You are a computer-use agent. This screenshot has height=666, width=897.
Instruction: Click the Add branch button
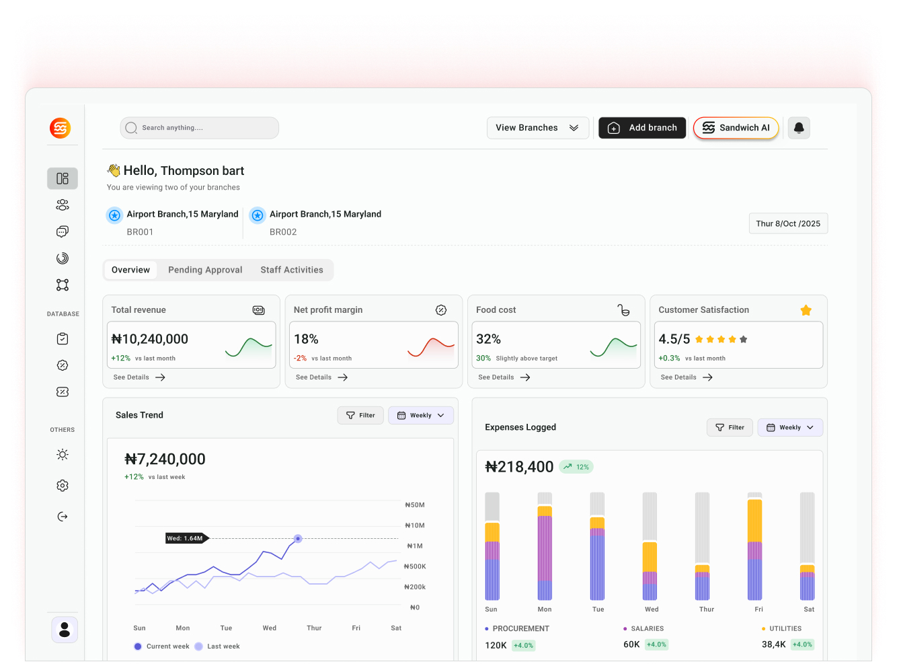(x=642, y=128)
